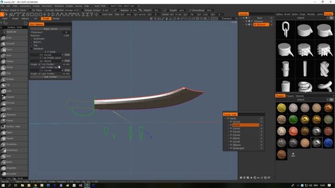335x188 pixels.
Task: Select the Flatten sculpt tool
Action: tap(14, 62)
